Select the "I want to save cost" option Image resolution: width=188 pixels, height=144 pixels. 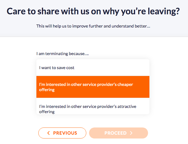(x=57, y=67)
